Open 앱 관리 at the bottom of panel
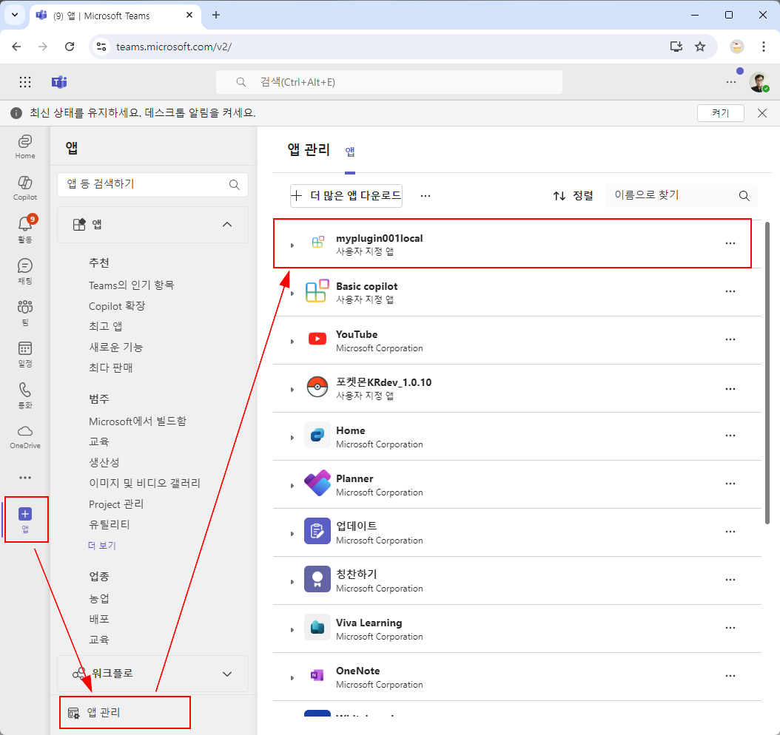The image size is (780, 735). pos(124,713)
